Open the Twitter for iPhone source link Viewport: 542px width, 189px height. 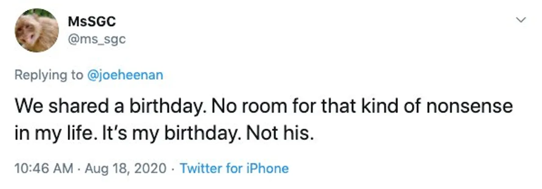point(234,168)
